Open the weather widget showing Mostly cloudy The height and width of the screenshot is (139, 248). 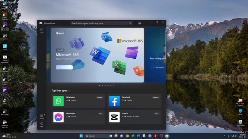click(x=9, y=136)
